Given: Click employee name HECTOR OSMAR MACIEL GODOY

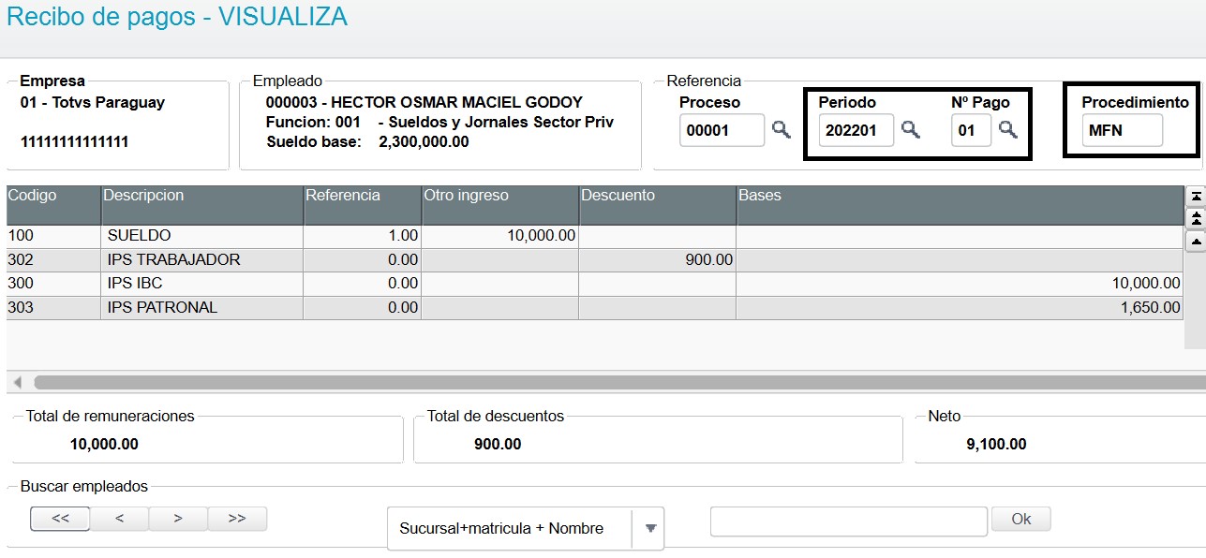Looking at the screenshot, I should (x=457, y=102).
